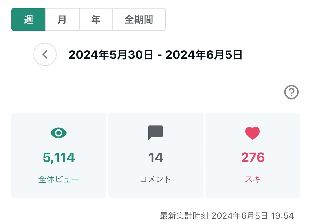Open the question mark help icon

(x=291, y=92)
